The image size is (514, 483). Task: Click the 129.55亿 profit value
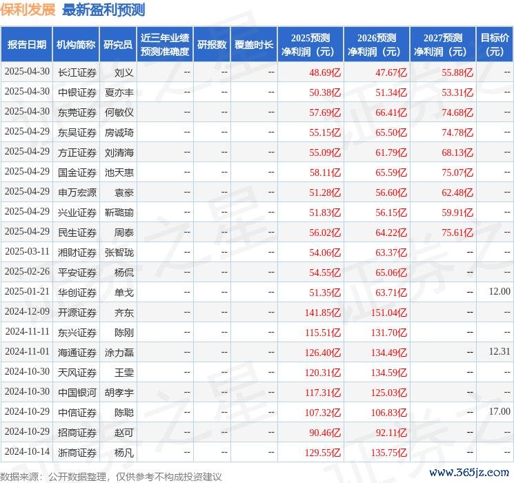(x=323, y=453)
